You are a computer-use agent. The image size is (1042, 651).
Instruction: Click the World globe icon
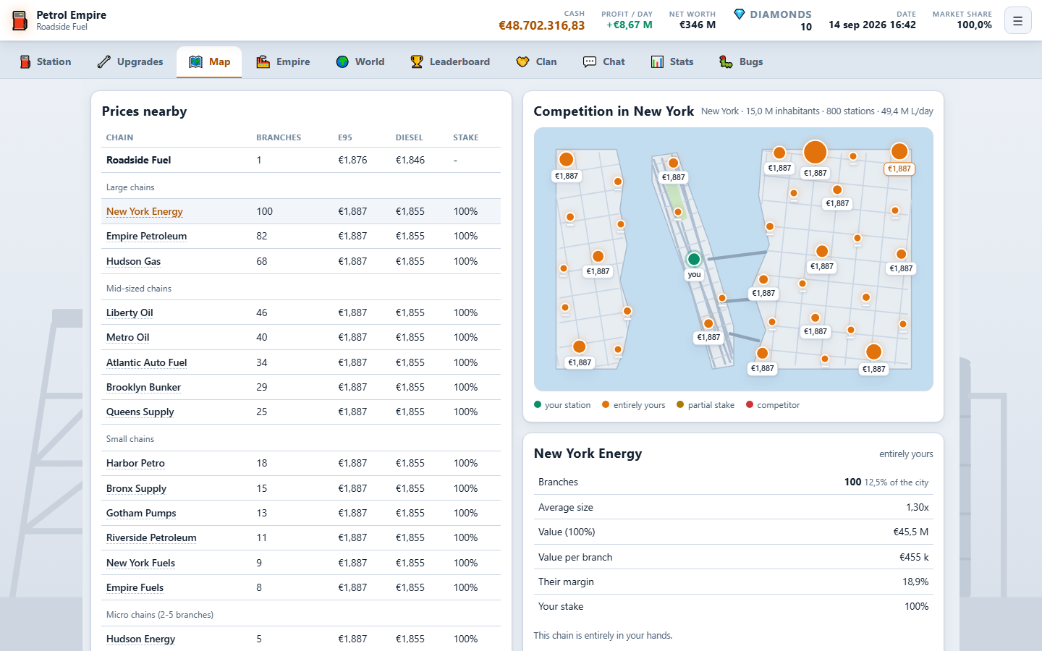(342, 61)
